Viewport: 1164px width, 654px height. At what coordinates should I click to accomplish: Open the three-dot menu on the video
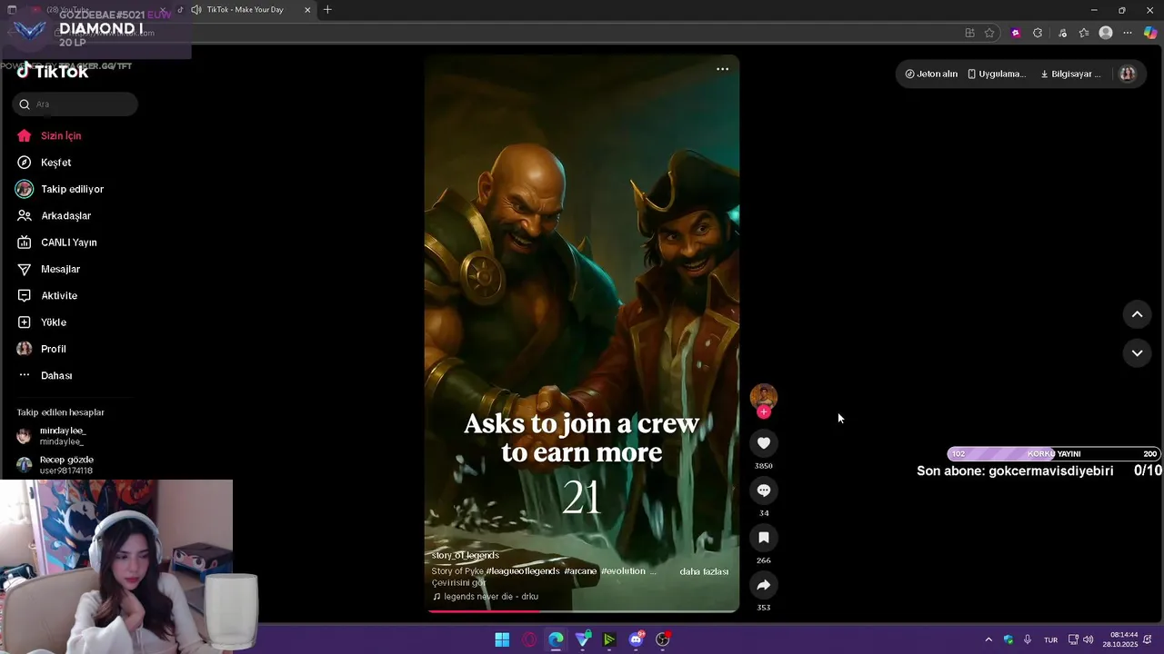(722, 69)
